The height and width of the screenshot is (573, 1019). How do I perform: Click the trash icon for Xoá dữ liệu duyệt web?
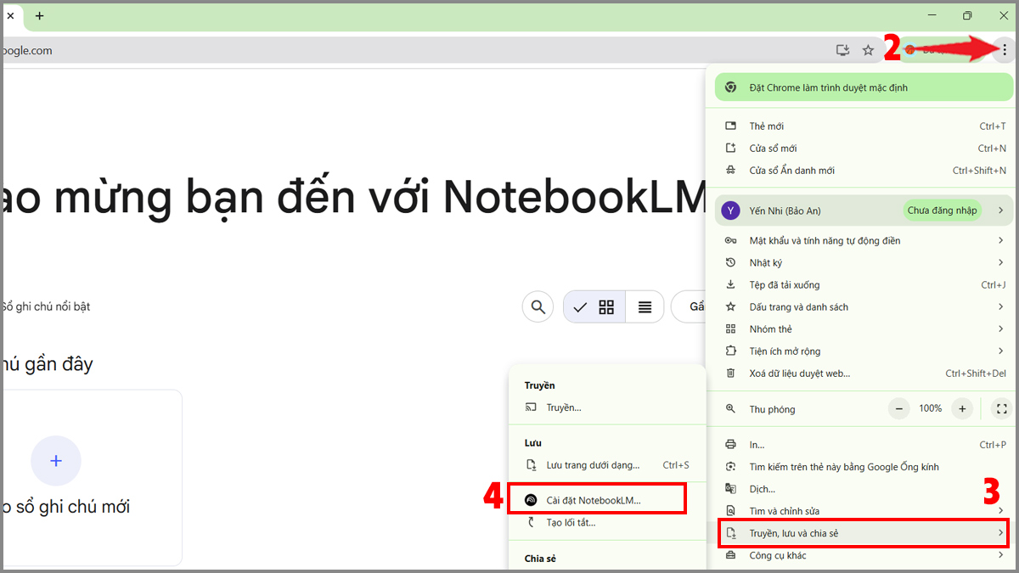coord(730,373)
